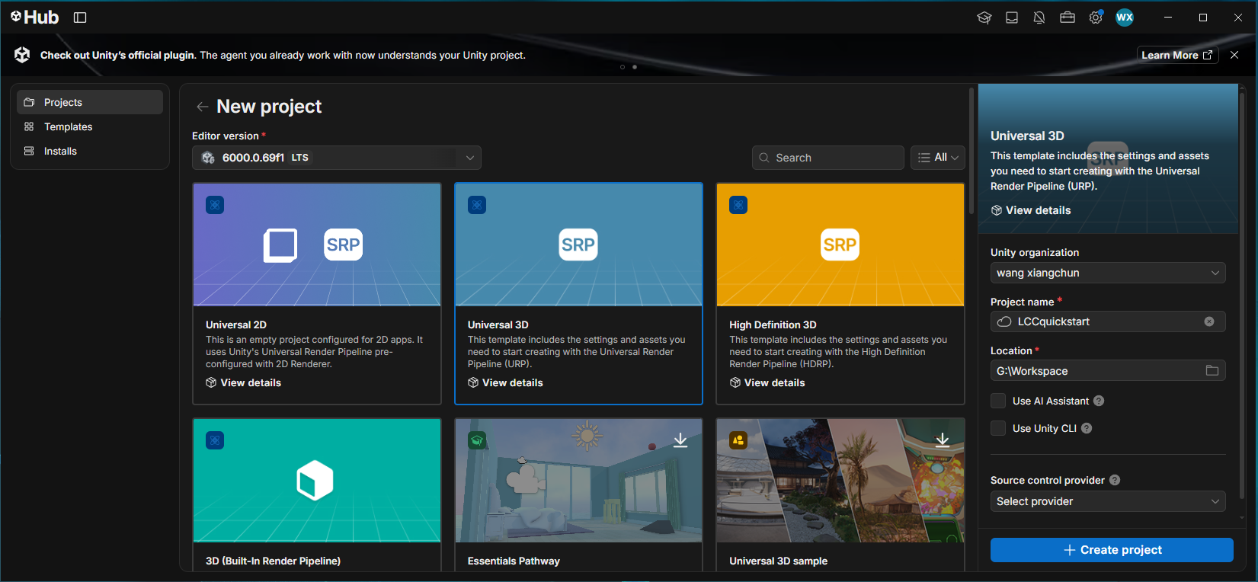Clear the Project name field
This screenshot has width=1258, height=582.
[1209, 321]
